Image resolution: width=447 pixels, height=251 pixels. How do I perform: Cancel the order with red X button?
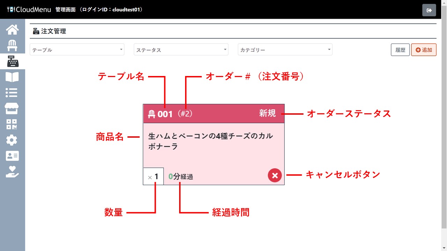pyautogui.click(x=275, y=175)
